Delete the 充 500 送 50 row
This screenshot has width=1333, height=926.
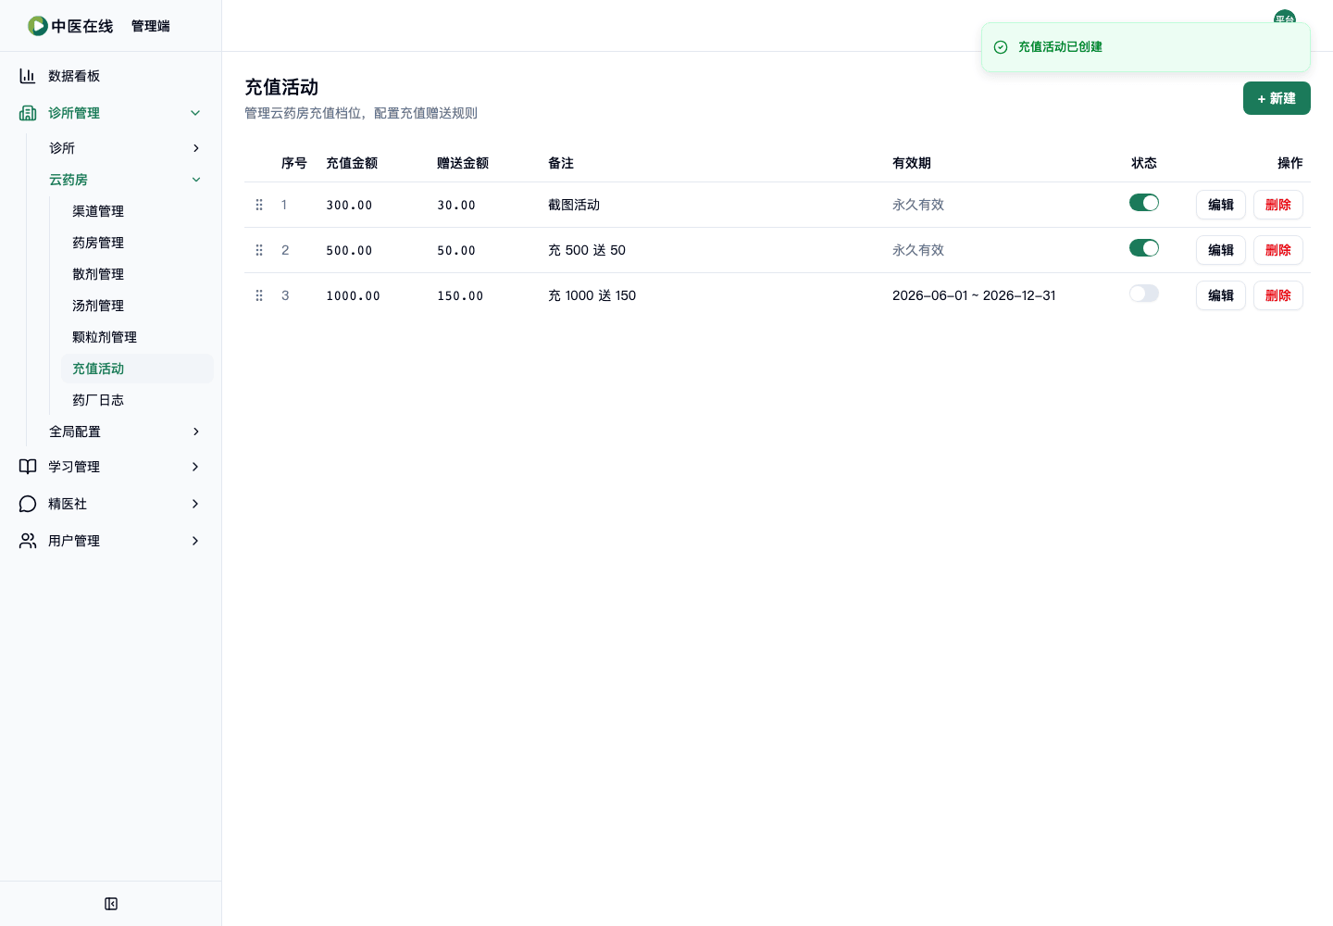1278,250
